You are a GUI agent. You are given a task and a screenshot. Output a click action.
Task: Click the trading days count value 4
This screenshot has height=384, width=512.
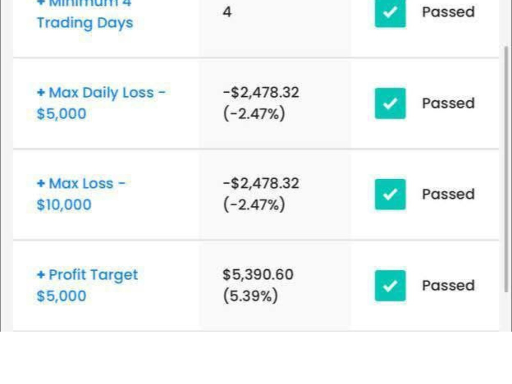tap(227, 12)
